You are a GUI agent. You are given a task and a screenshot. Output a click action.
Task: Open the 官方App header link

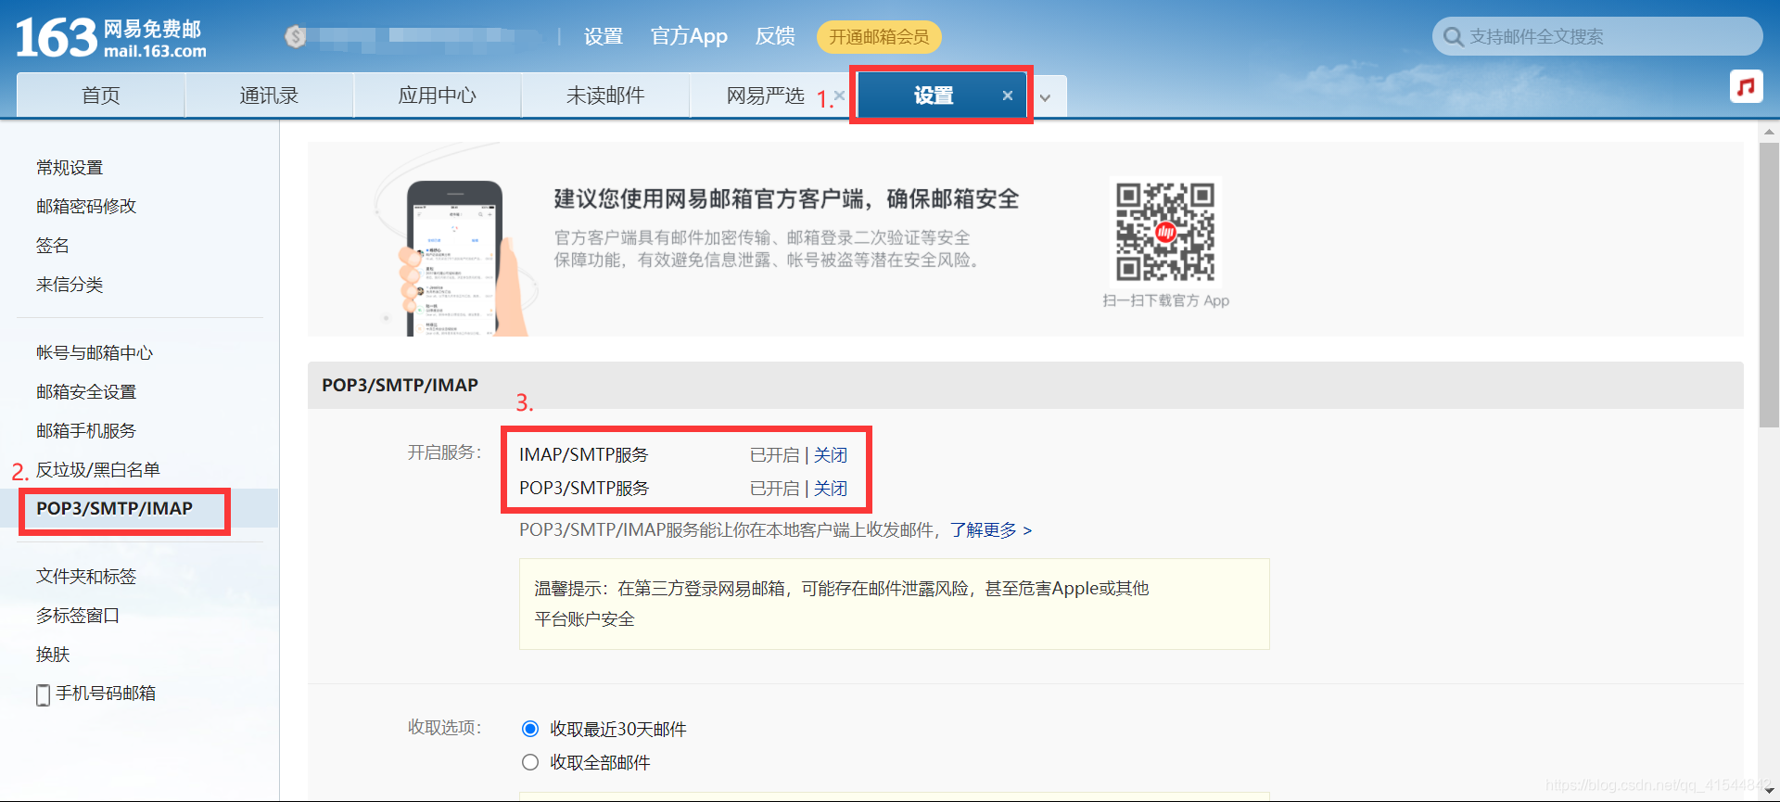(689, 36)
